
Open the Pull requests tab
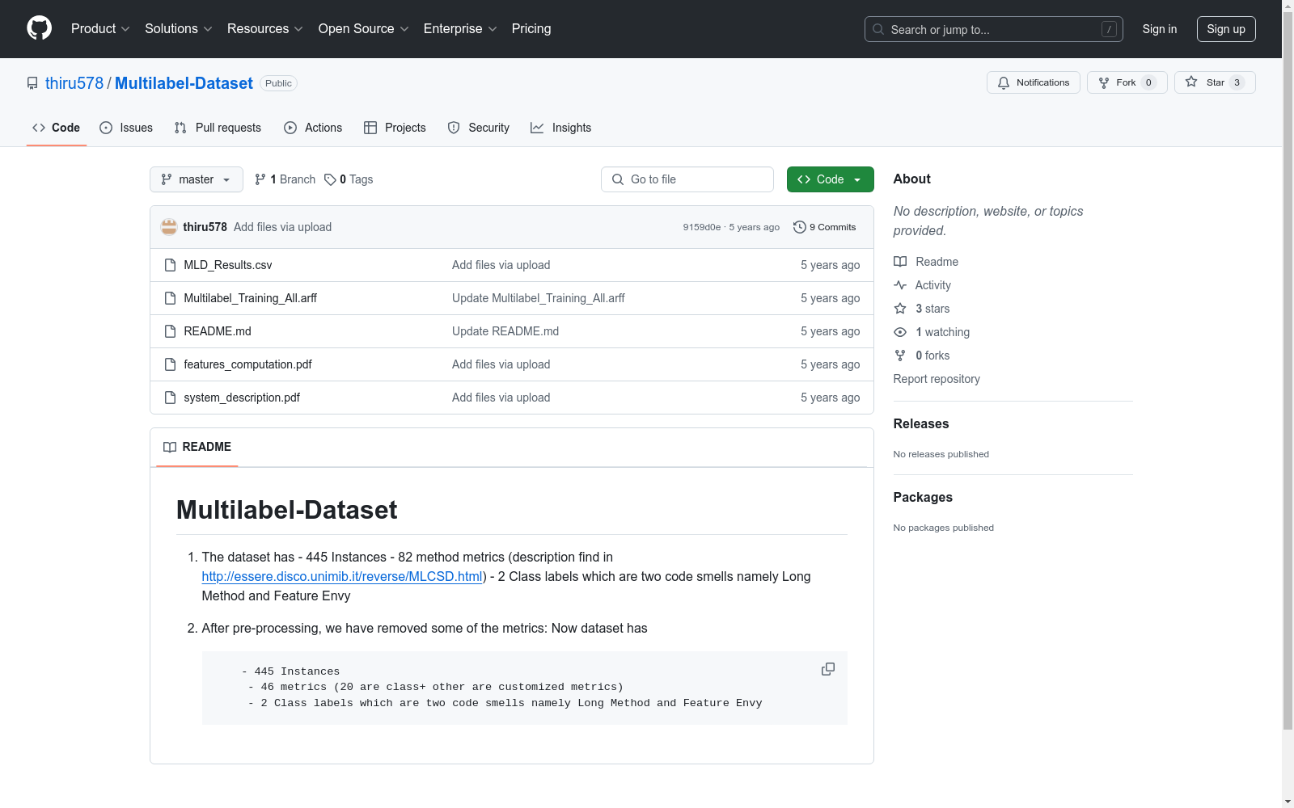pyautogui.click(x=218, y=128)
